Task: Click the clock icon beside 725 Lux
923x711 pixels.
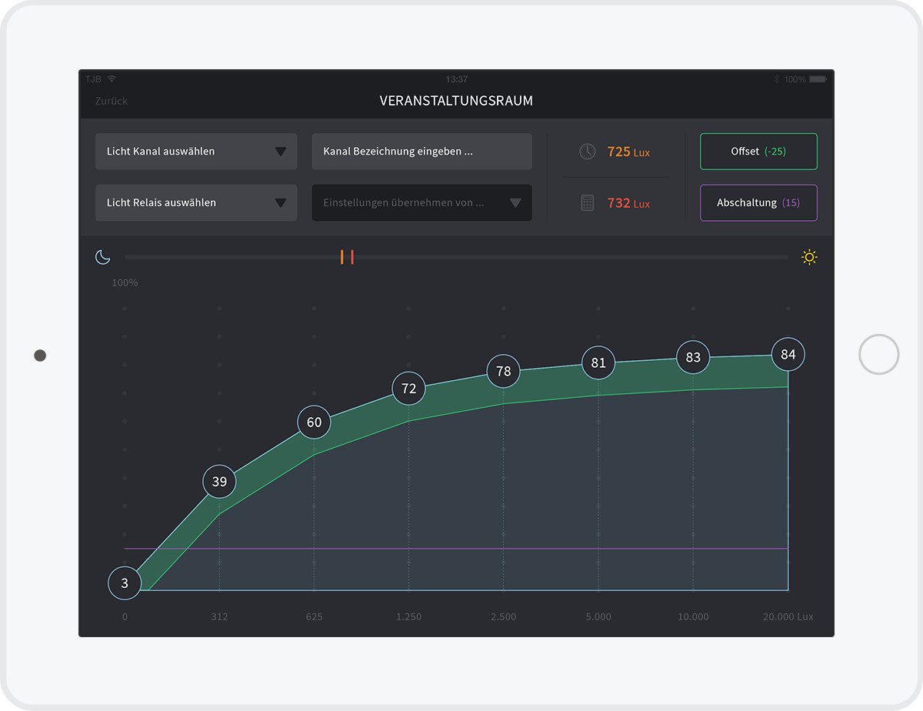Action: [587, 152]
